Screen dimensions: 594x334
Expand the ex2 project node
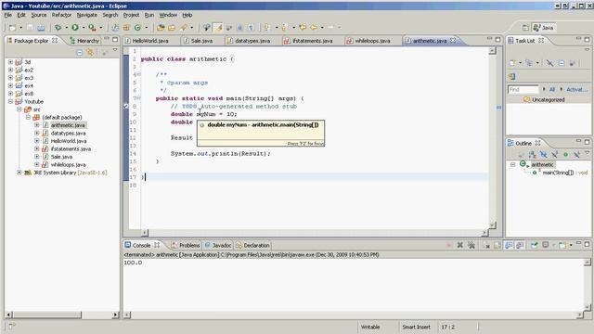[x=10, y=70]
